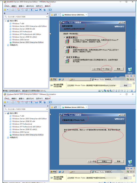The width and height of the screenshot is (137, 183).
Task: Select Windows Server 2008 R2 x64(2) in bottom library
Action: pos(25,129)
